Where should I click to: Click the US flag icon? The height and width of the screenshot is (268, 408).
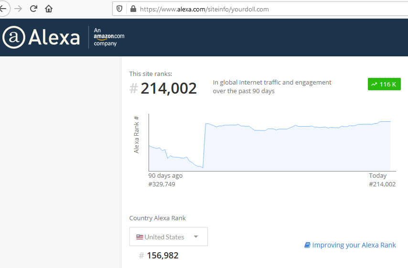click(x=140, y=237)
